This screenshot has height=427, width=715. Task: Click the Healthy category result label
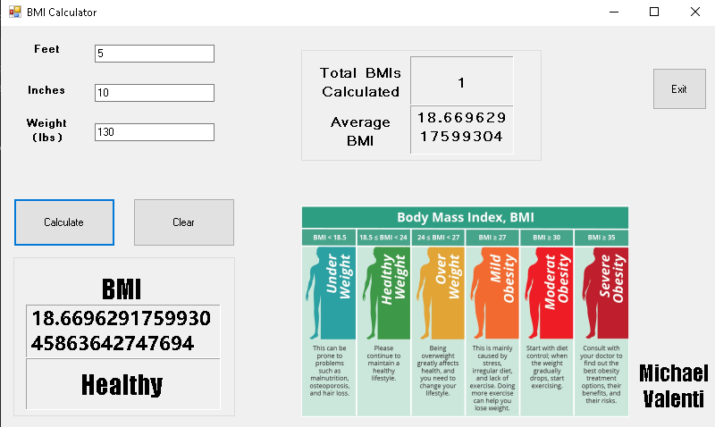(123, 385)
